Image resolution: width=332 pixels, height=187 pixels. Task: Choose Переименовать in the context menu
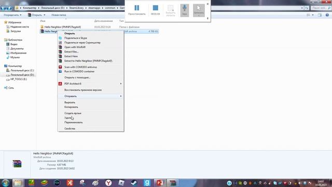[91, 123]
